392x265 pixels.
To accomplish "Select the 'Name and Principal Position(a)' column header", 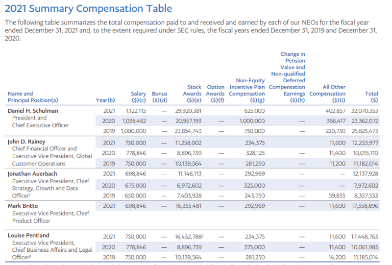I will point(33,97).
